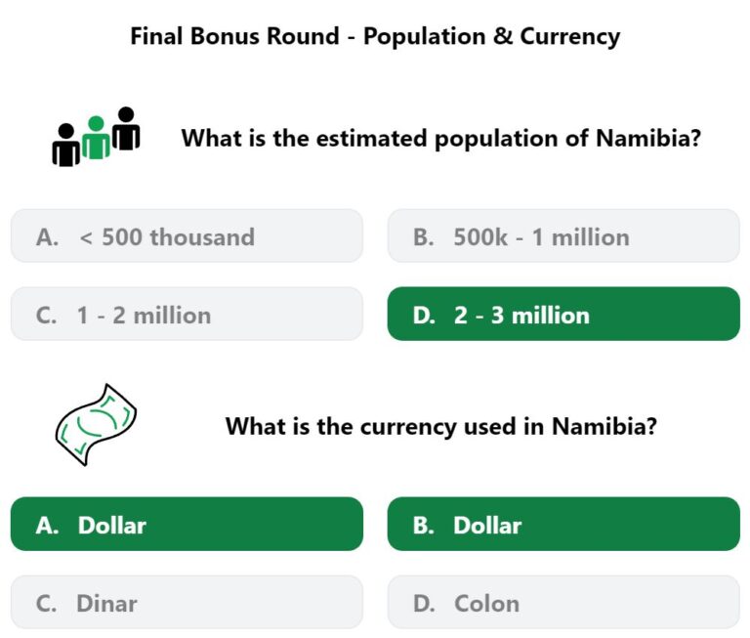750x638 pixels.
Task: Click the banknote currency icon
Action: point(96,425)
